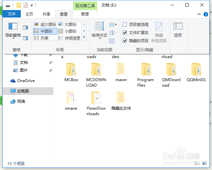212x170 pixels.
Task: Select 此电脑 in the navigation pane
Action: [x=28, y=91]
